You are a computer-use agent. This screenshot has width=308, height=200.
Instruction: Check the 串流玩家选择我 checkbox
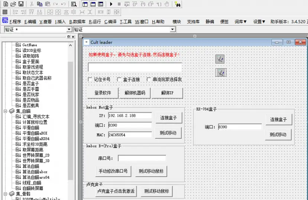point(149,80)
